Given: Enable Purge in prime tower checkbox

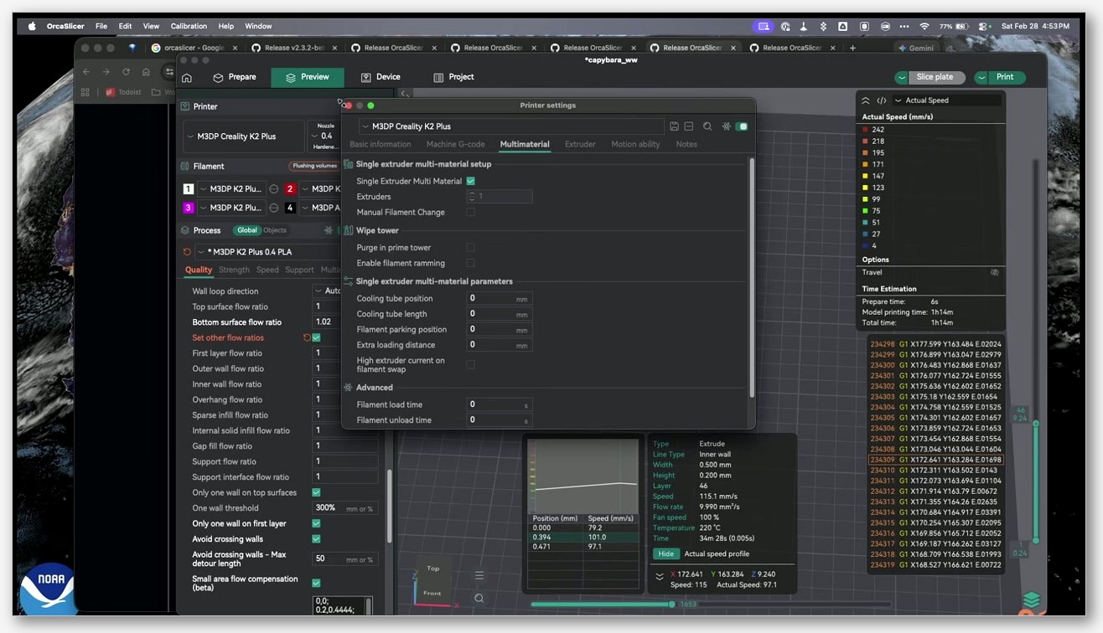Looking at the screenshot, I should [470, 248].
